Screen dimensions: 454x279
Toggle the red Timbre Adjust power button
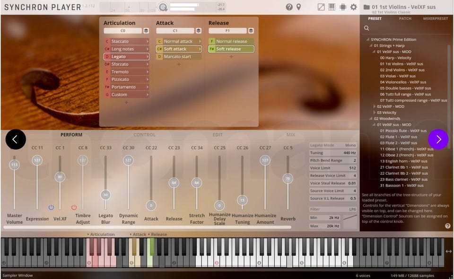(74, 207)
